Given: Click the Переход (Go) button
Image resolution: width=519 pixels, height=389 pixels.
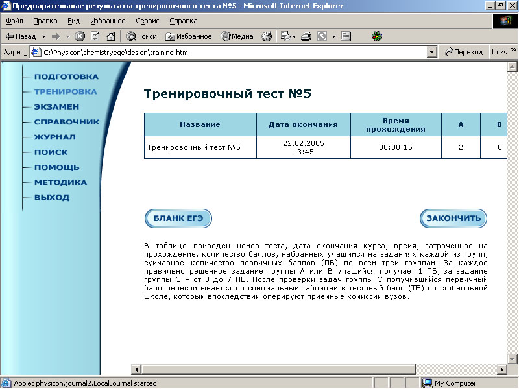Looking at the screenshot, I should 464,53.
